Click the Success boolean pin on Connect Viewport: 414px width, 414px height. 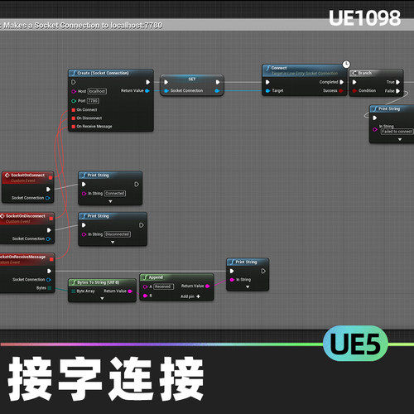coord(341,91)
